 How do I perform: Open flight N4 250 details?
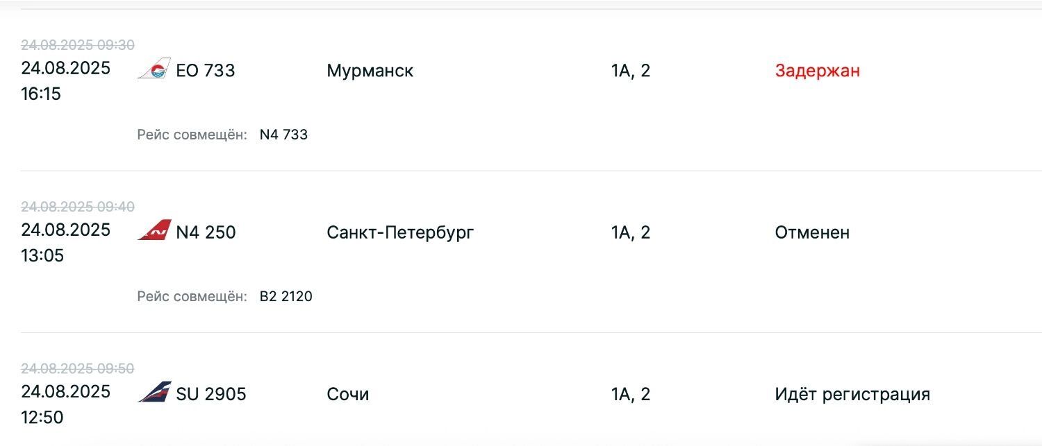coord(206,232)
